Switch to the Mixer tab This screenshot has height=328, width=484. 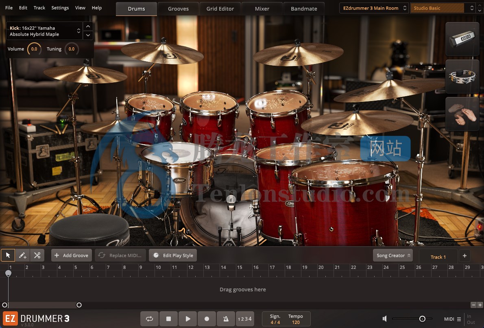click(262, 9)
